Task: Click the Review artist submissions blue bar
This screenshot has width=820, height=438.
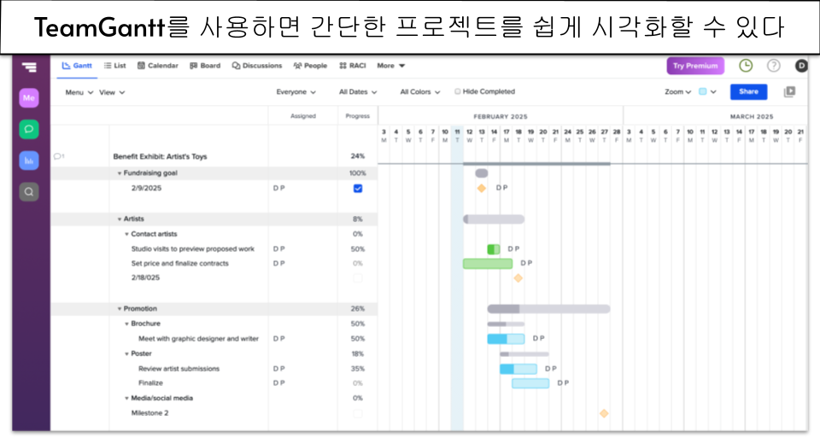Action: [x=518, y=369]
